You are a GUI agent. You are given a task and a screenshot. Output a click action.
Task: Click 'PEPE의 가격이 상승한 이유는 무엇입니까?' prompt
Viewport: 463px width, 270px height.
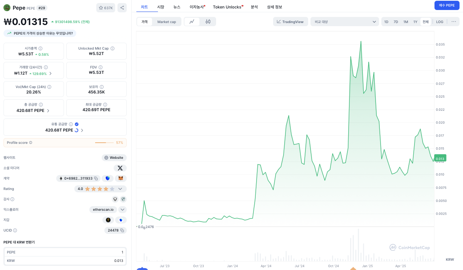(x=40, y=33)
